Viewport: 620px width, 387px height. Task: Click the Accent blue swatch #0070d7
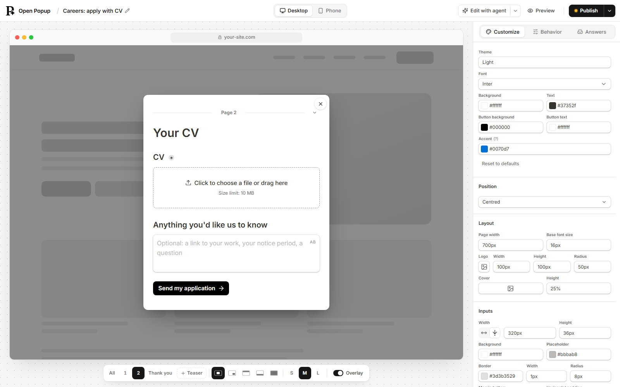click(484, 149)
